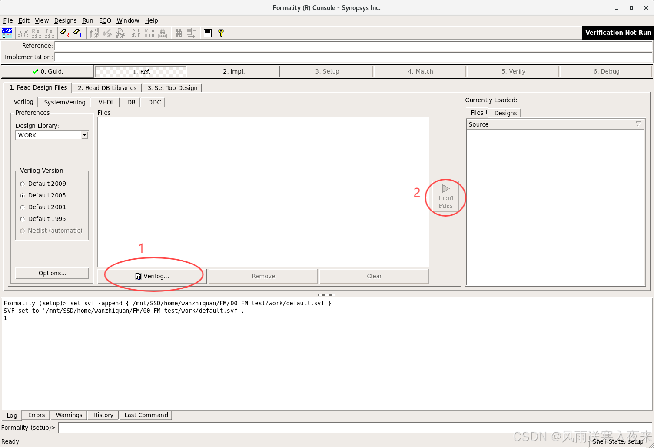
Task: Click the erase Reference design icon
Action: point(65,33)
